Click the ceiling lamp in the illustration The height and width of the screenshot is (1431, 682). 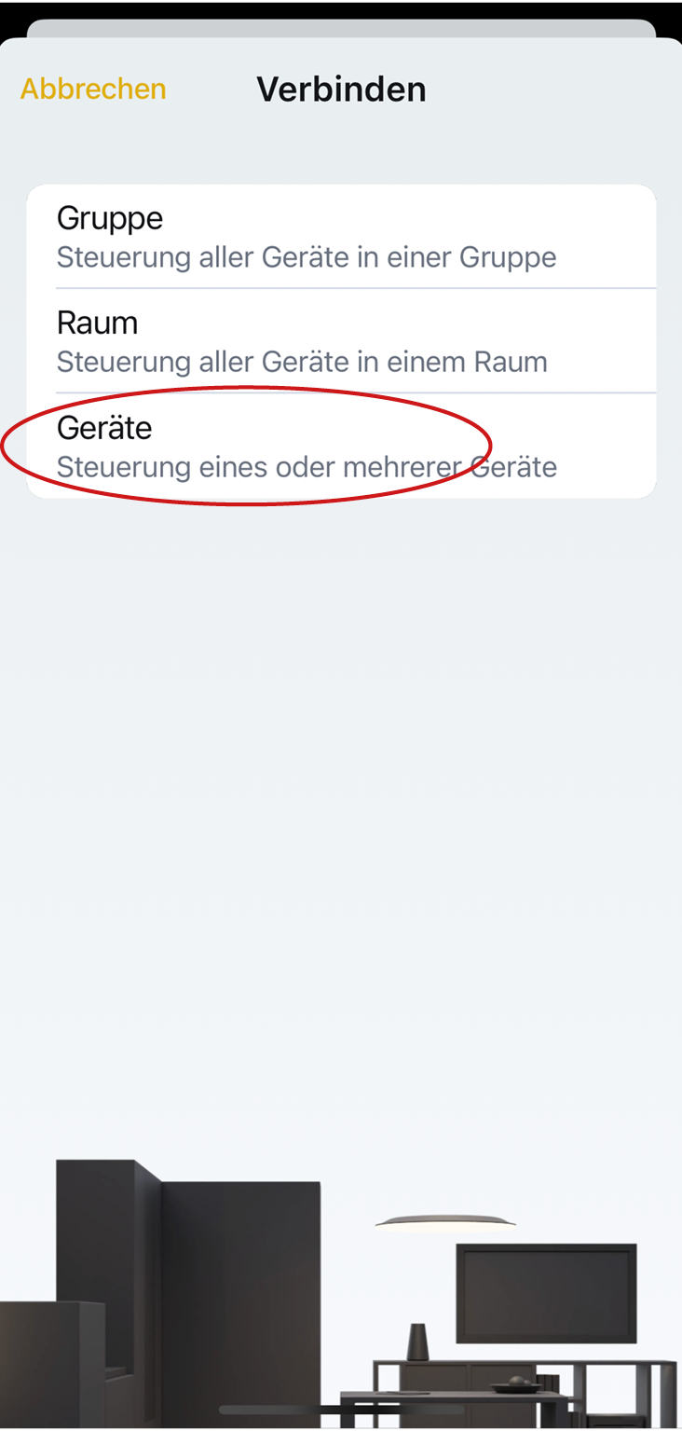point(445,1221)
